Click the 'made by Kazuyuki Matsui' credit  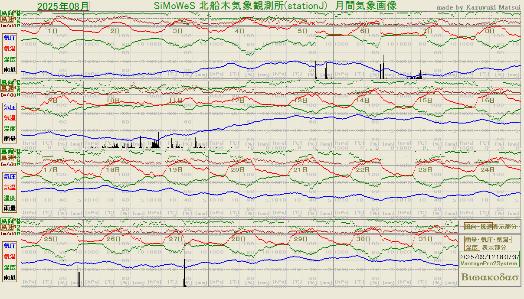(x=478, y=7)
